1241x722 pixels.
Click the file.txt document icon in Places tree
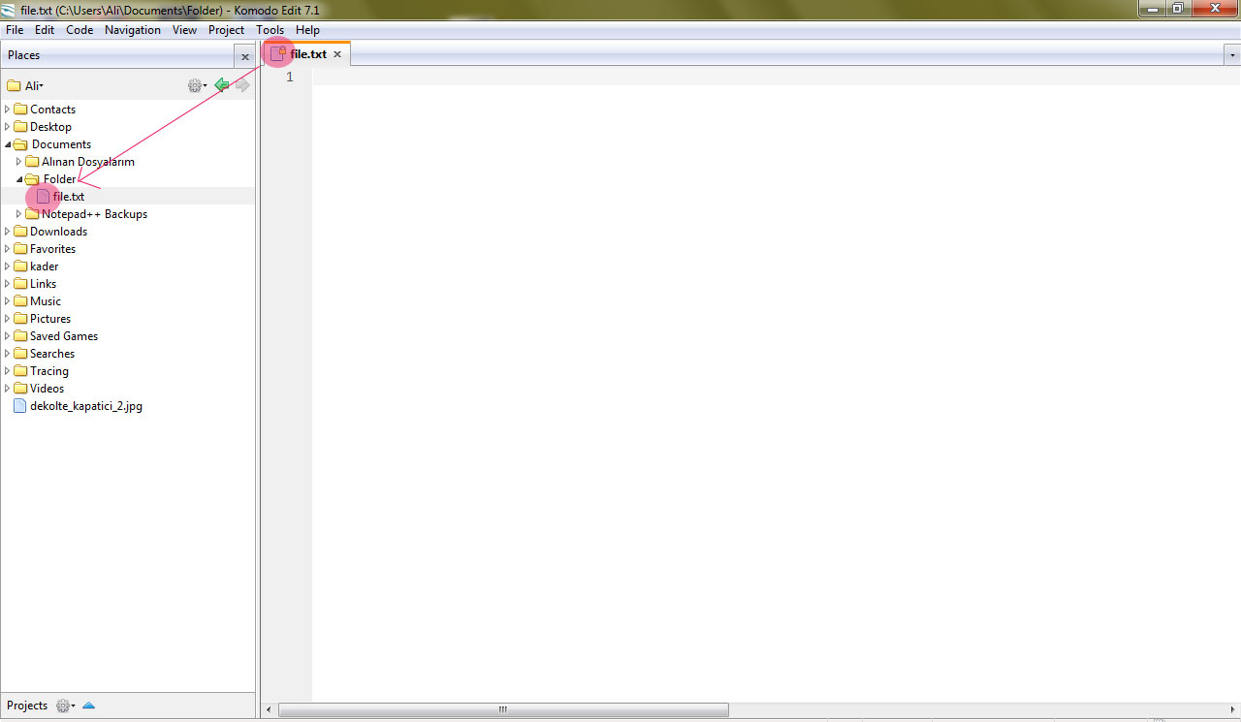click(42, 196)
